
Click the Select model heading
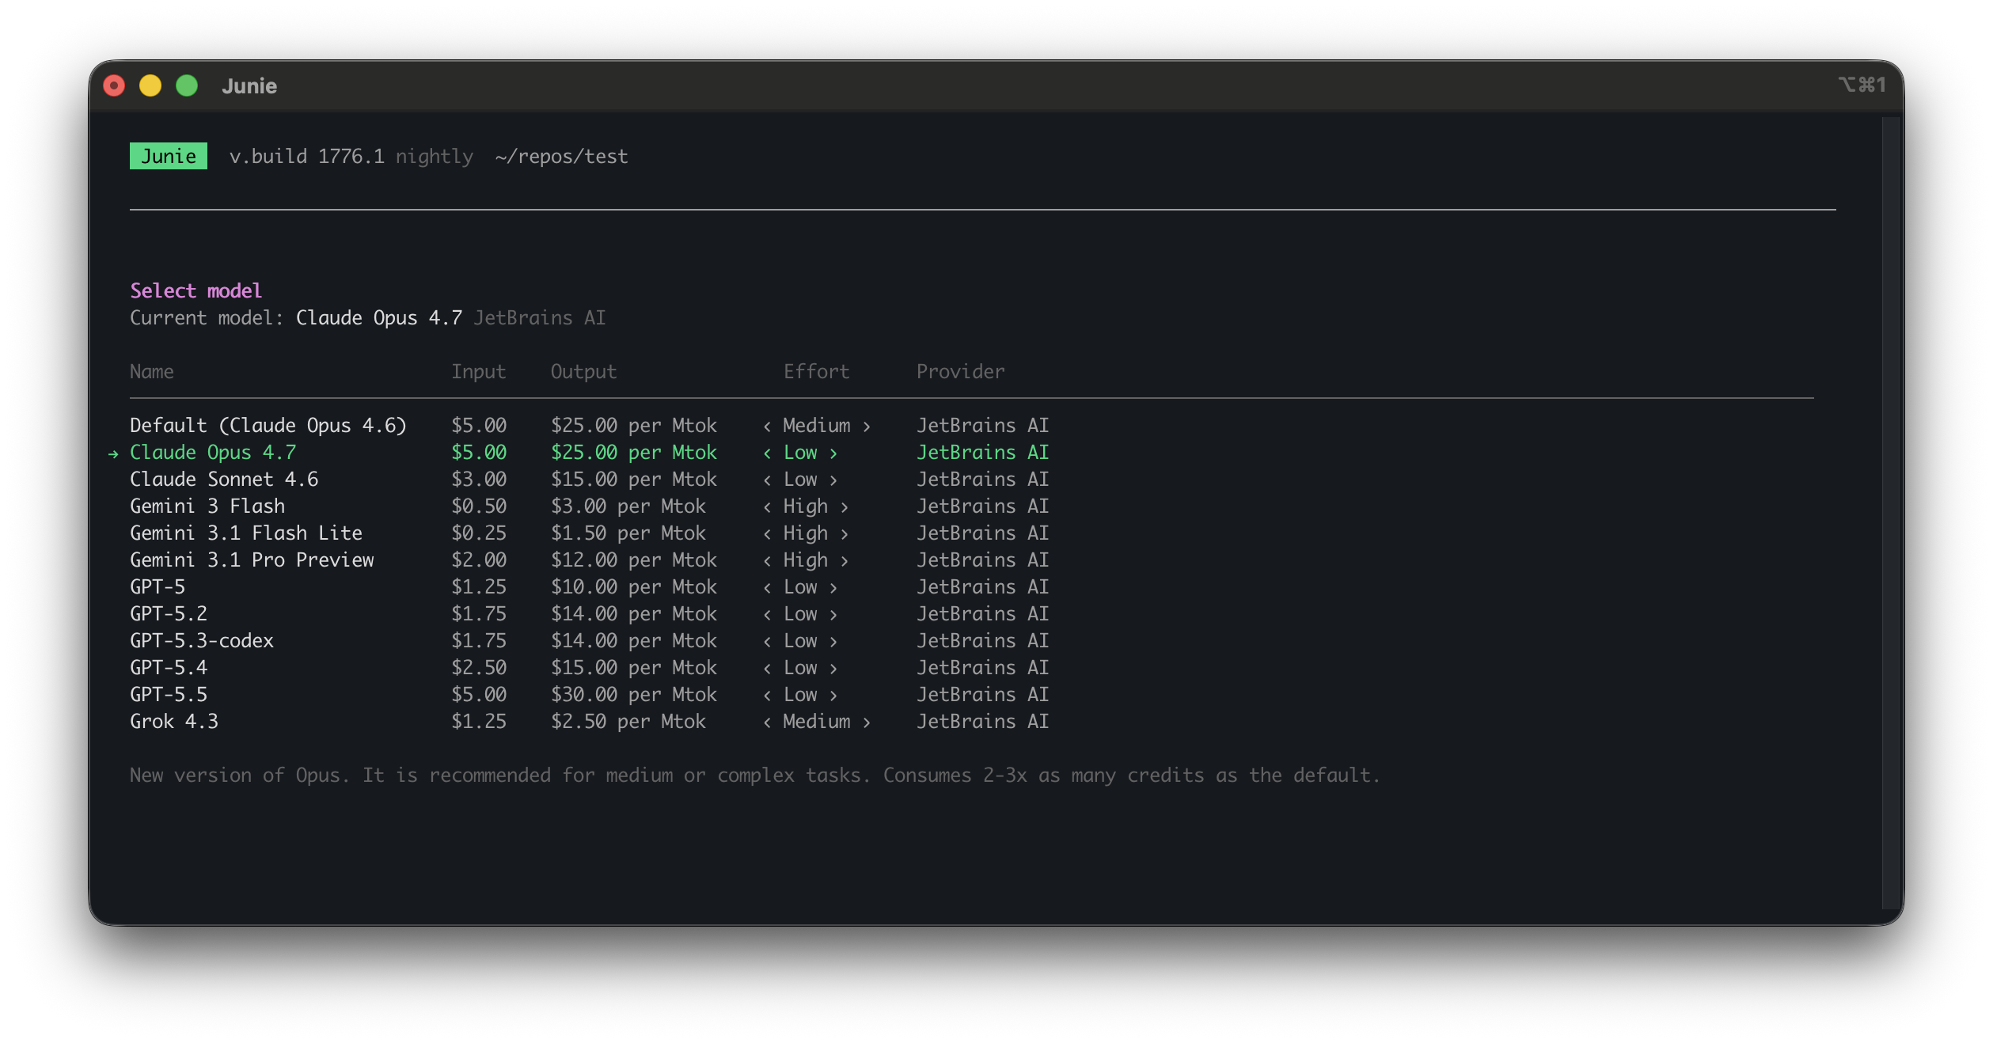tap(196, 290)
